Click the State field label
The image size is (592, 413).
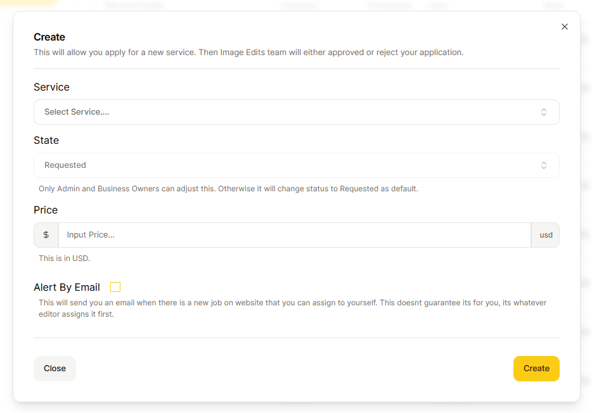pyautogui.click(x=46, y=141)
